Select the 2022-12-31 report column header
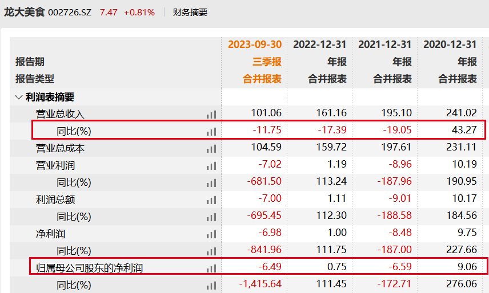 [320, 44]
